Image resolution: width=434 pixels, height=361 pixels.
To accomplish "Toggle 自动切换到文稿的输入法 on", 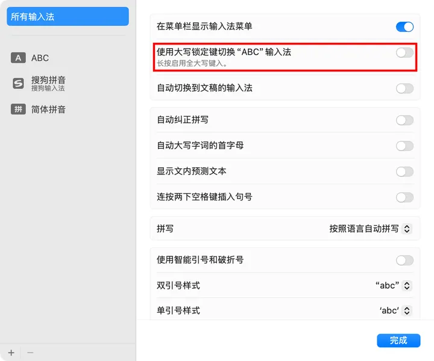I will pyautogui.click(x=404, y=88).
